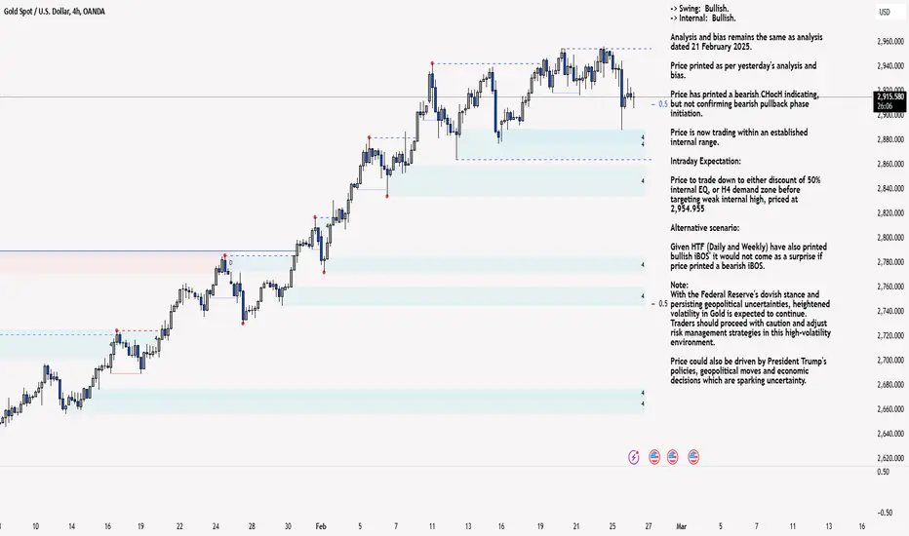This screenshot has width=909, height=536.
Task: Open the first US flag economic event icon
Action: tap(654, 457)
